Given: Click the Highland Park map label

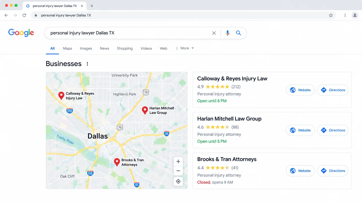Looking at the screenshot, I should coord(124,94).
